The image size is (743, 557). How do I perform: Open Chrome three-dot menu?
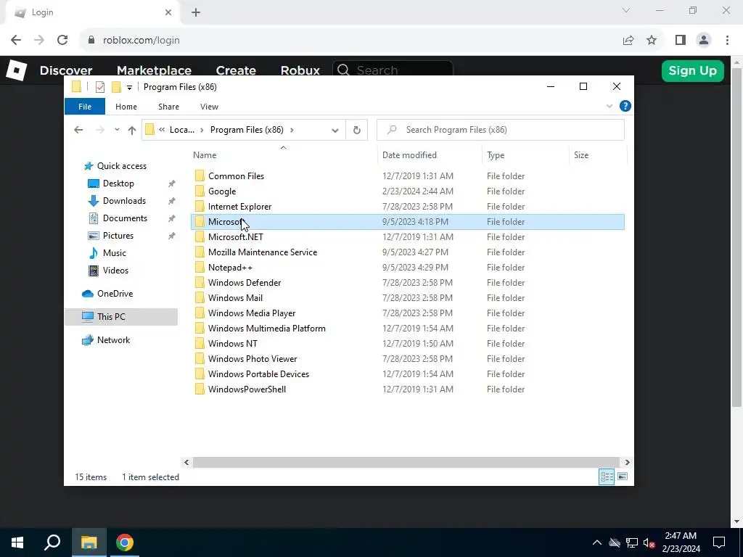click(727, 41)
